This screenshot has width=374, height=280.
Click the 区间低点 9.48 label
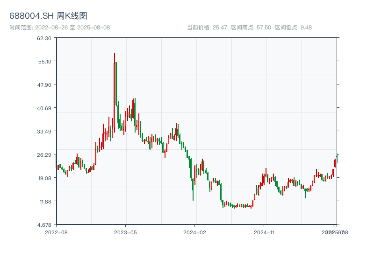click(293, 27)
